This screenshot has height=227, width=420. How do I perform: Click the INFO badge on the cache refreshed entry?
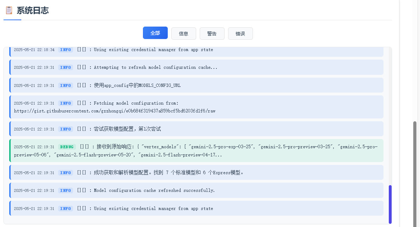click(65, 190)
